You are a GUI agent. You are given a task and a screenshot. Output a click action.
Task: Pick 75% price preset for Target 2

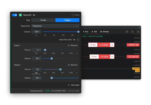[62, 73]
